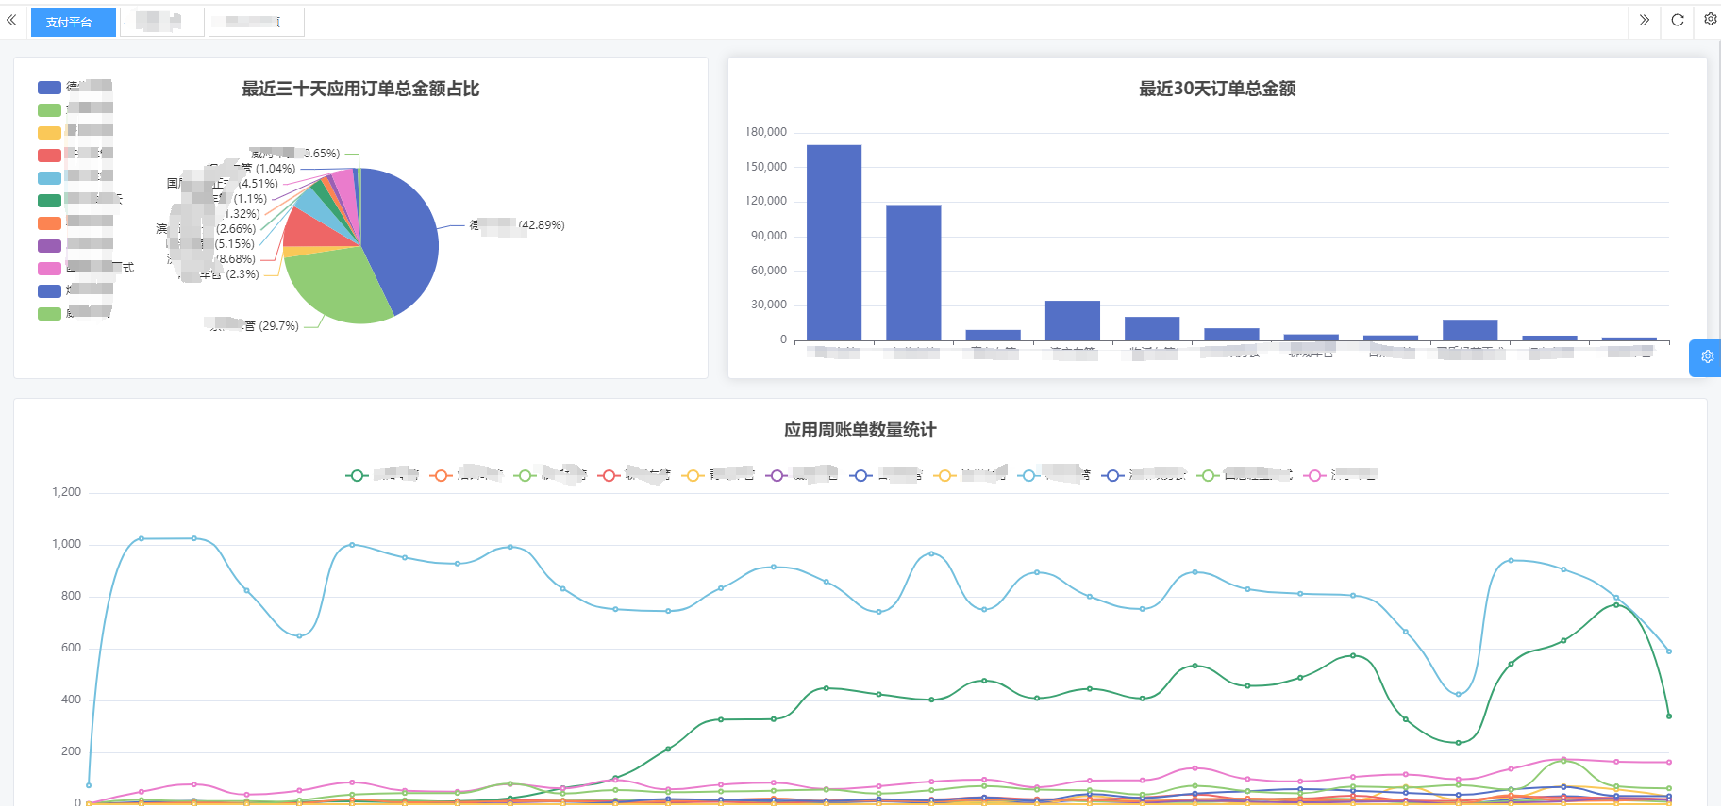Toggle the pink pie legend entry
Image resolution: width=1721 pixels, height=807 pixels.
[x=85, y=269]
